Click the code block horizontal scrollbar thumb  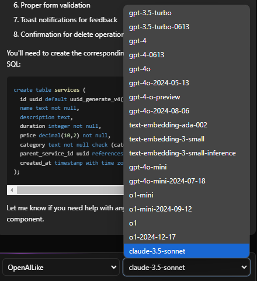[x=70, y=190]
